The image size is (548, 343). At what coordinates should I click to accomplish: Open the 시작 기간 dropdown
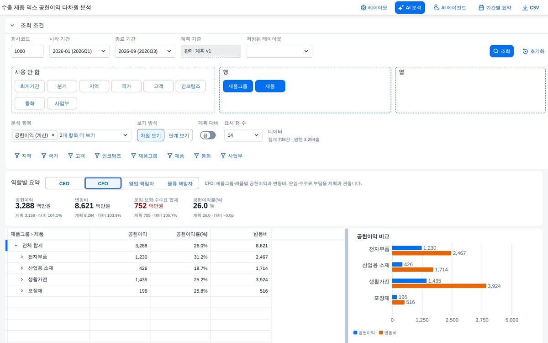(79, 51)
